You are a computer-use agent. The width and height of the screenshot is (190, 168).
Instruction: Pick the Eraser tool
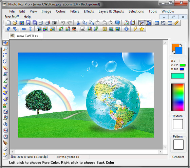(5, 149)
